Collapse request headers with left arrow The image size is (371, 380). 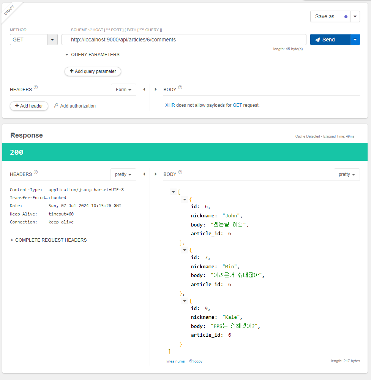(144, 89)
